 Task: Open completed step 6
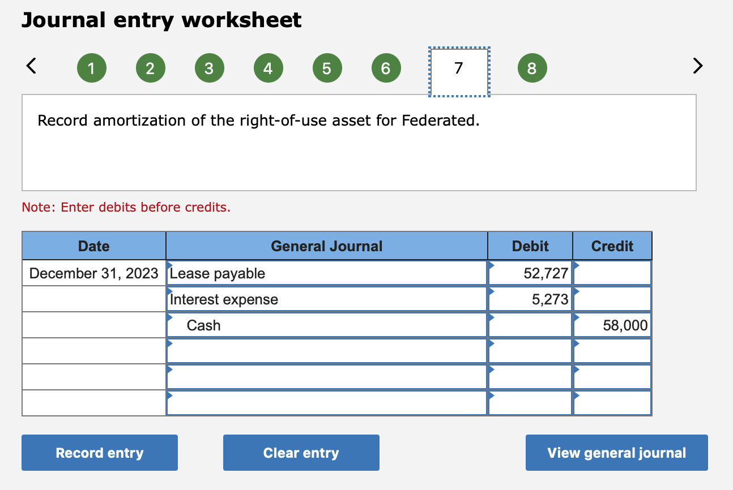point(386,67)
